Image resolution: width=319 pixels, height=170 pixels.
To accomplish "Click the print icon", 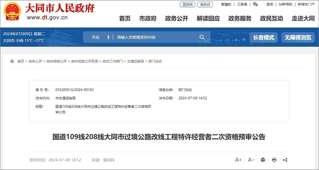I will point(274,160).
